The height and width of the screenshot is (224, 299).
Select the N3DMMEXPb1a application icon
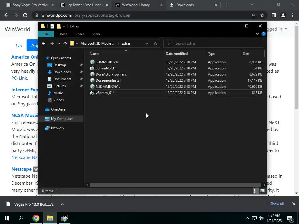[92, 86]
